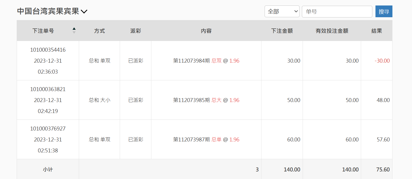
Task: Click the 第112073985期 总大 bet content
Action: tap(206, 100)
